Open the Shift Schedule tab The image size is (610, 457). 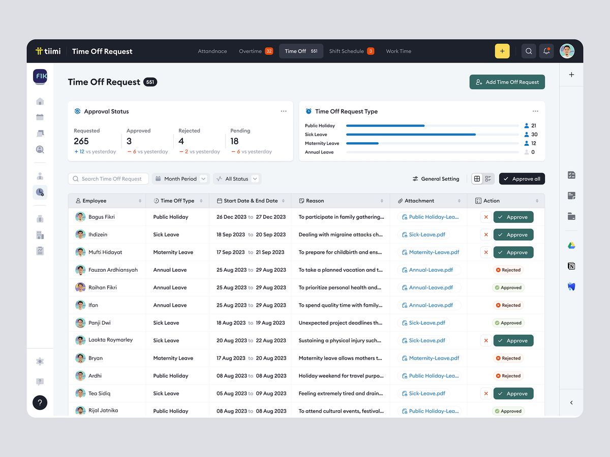click(351, 51)
